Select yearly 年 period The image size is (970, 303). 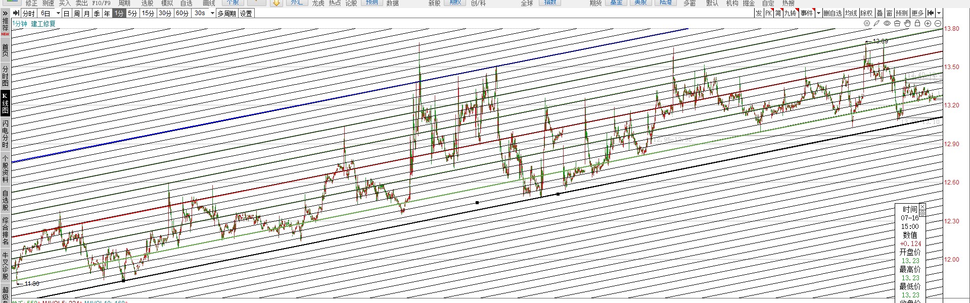click(x=107, y=13)
